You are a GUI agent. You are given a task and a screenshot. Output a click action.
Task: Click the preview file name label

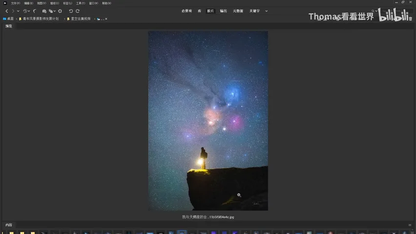coord(208,217)
